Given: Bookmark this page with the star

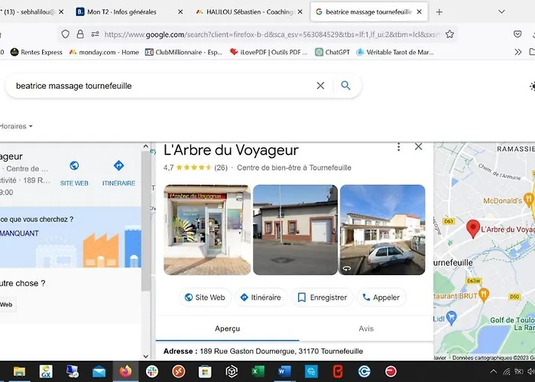Looking at the screenshot, I should point(449,34).
